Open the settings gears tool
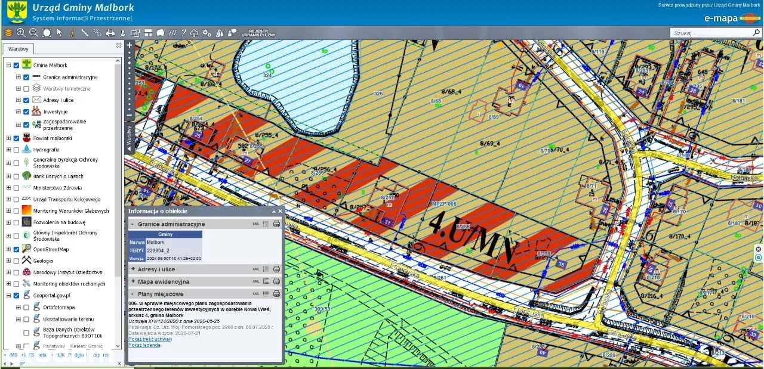 tap(207, 33)
